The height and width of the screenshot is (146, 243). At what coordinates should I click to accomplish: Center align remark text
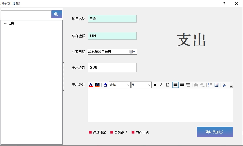tap(182, 85)
